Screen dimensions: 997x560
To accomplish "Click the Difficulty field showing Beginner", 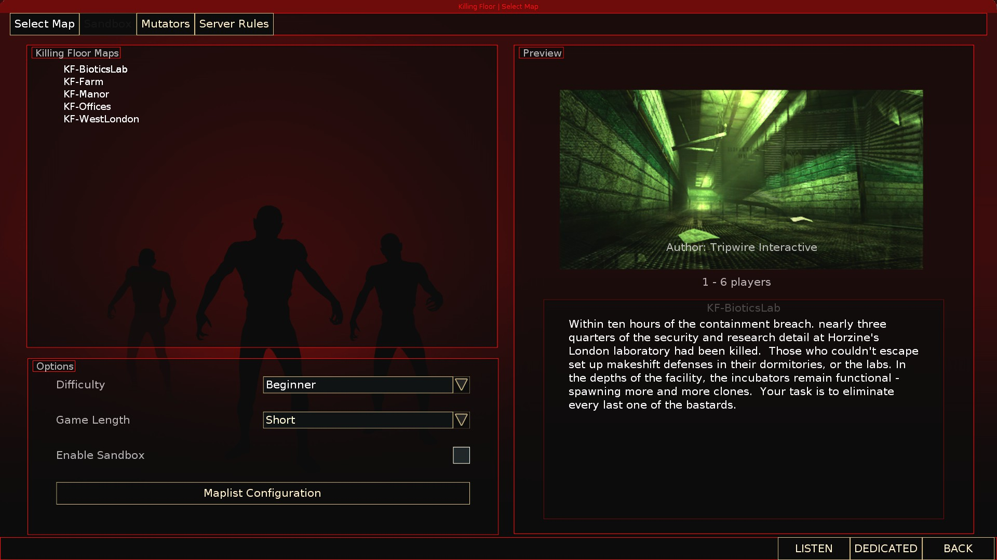I will [358, 385].
